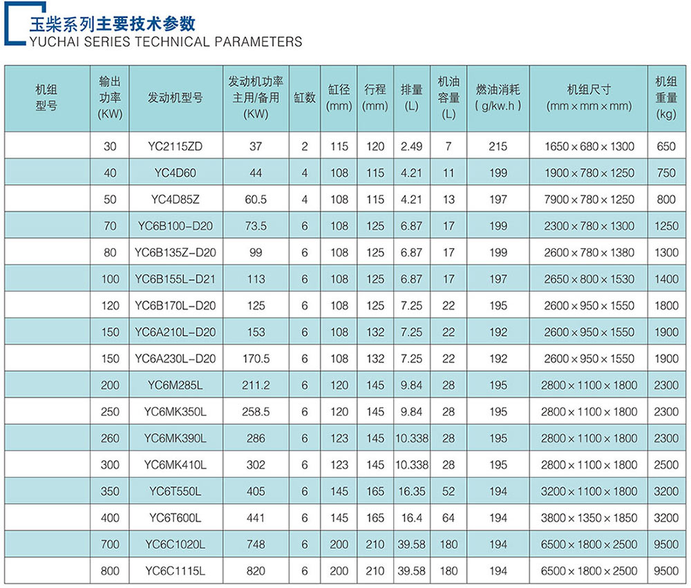Click engine power value "170.5"

pyautogui.click(x=256, y=359)
